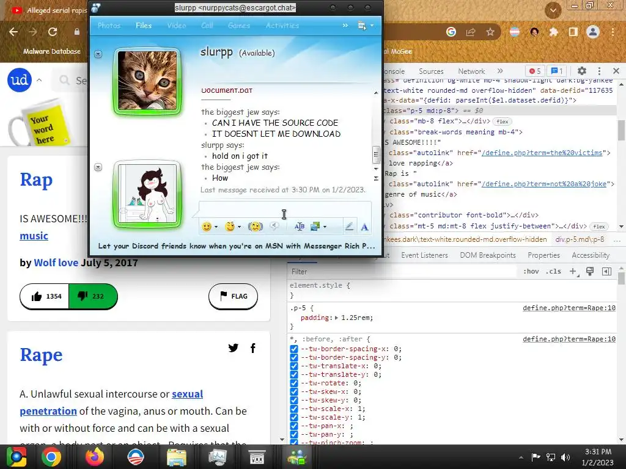Open the Event Listeners pane tab

point(424,255)
